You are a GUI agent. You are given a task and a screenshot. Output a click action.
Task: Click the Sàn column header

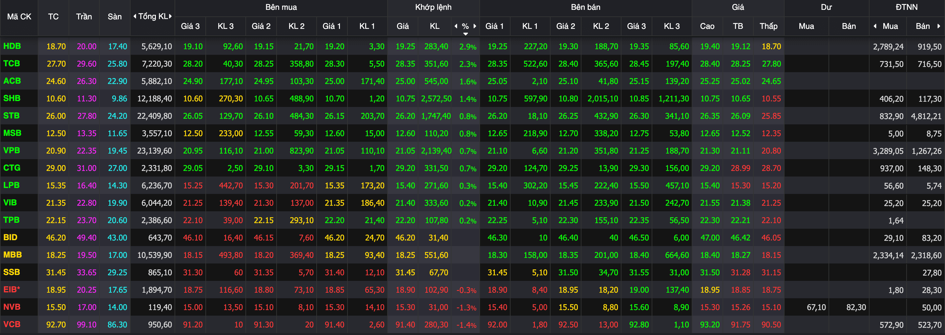click(x=115, y=16)
